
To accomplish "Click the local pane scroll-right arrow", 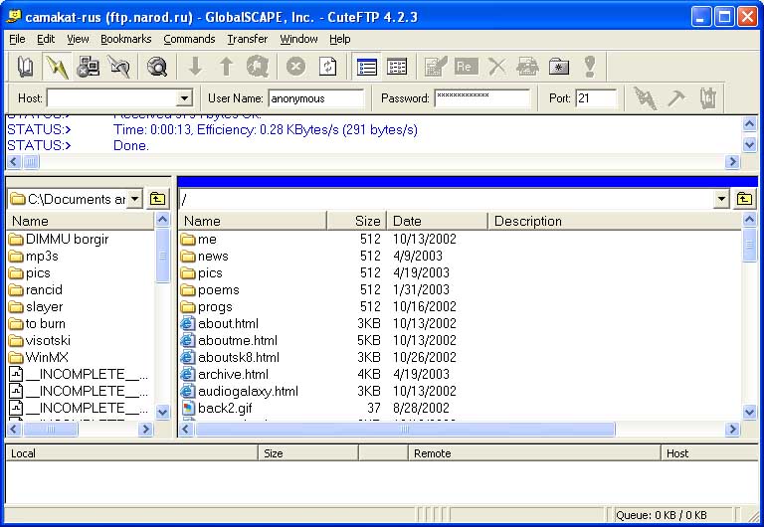I will click(x=145, y=430).
